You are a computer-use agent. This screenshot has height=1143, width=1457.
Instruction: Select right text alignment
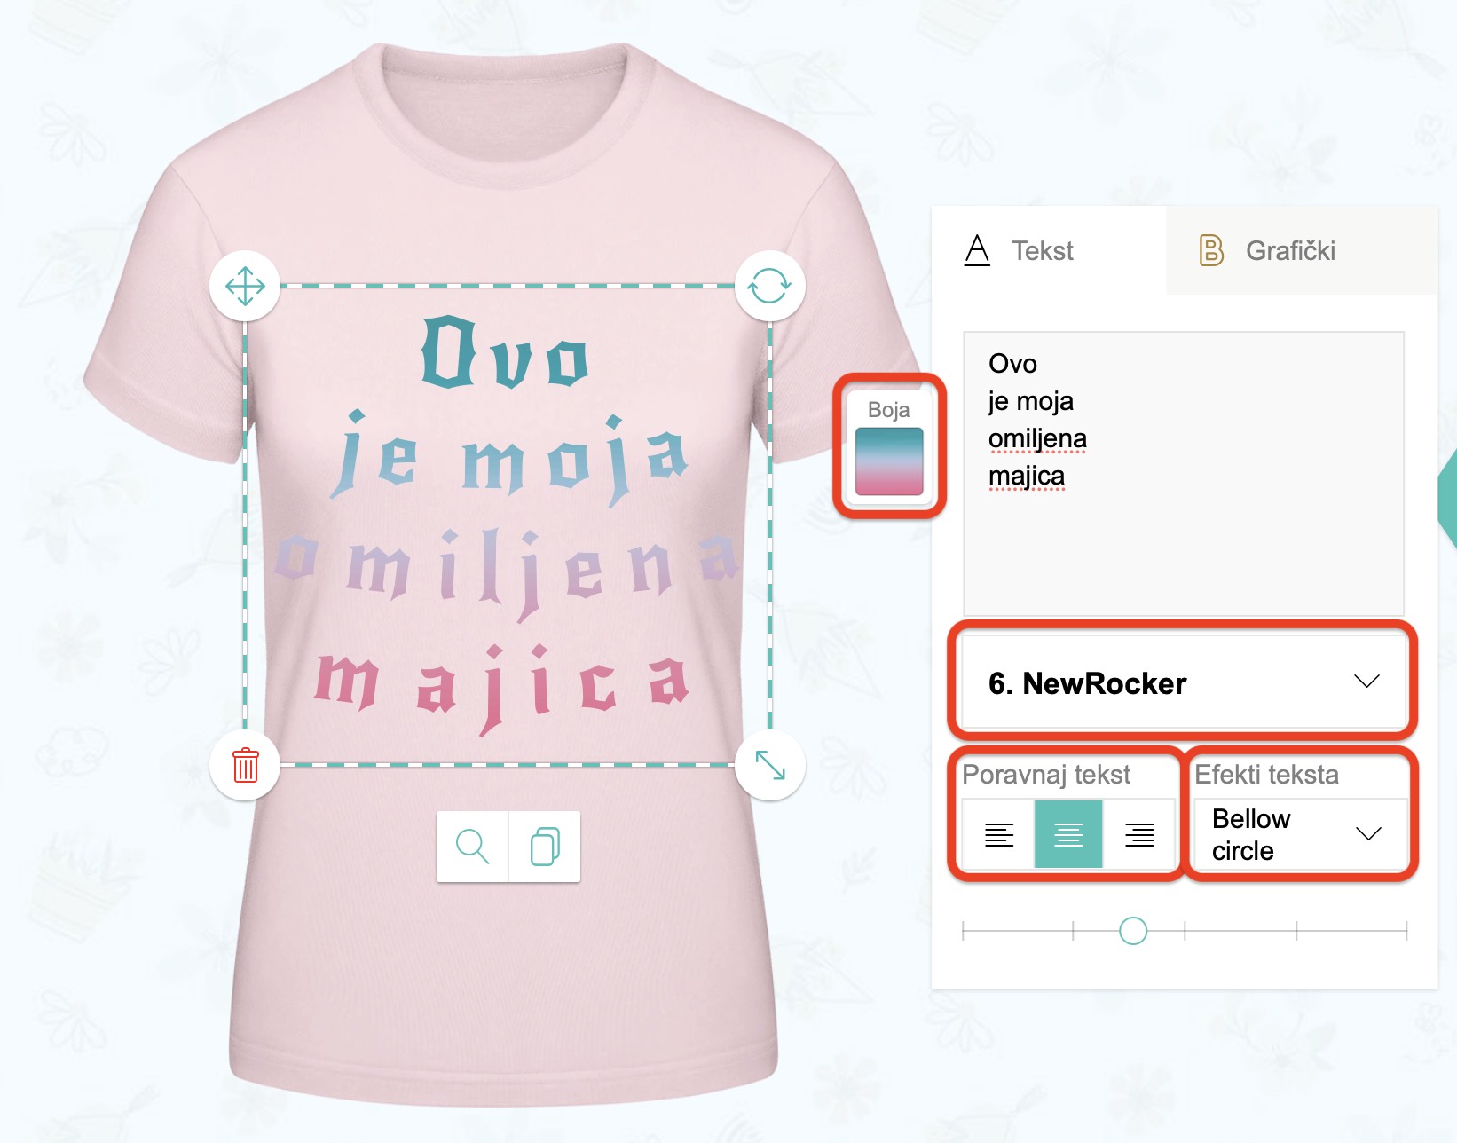1139,834
